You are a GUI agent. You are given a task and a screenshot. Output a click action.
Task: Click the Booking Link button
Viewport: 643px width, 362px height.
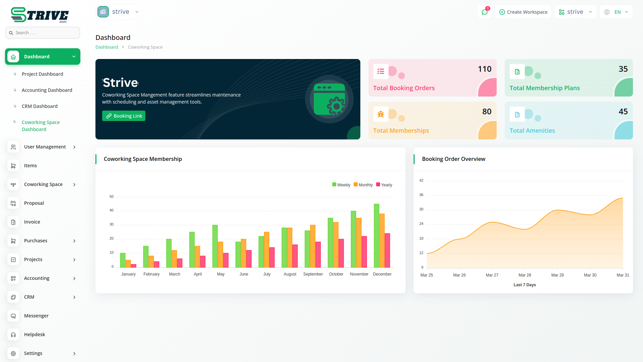(124, 116)
